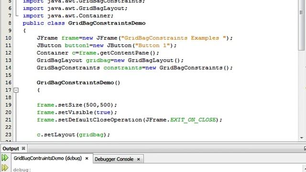Click the "Button 1" string literal

[153, 45]
